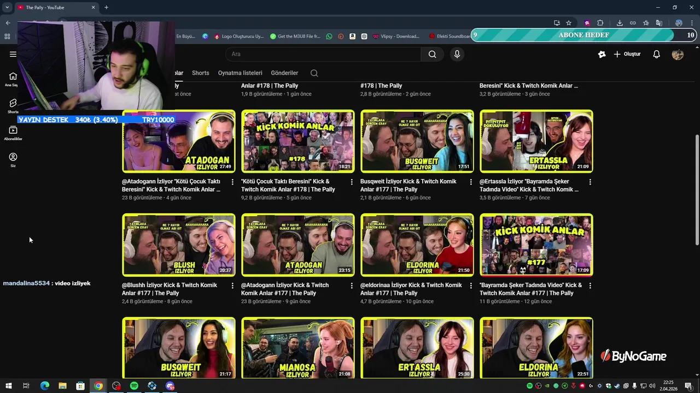
Task: Open the Chrome tab search dropdown arrow
Action: click(7, 7)
